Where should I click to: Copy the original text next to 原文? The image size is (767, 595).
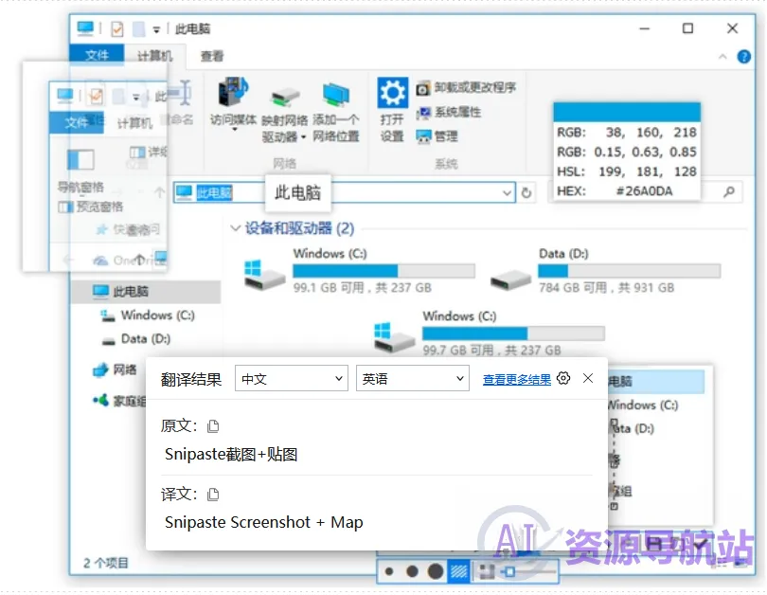pos(213,426)
